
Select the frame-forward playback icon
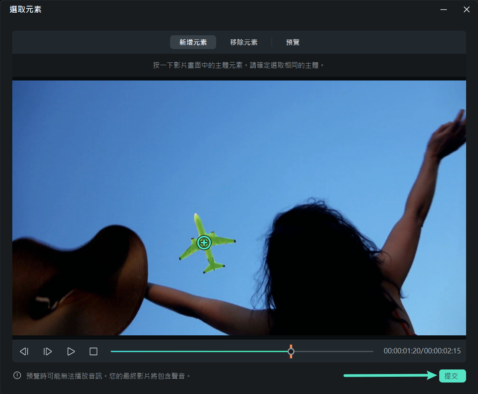[47, 351]
